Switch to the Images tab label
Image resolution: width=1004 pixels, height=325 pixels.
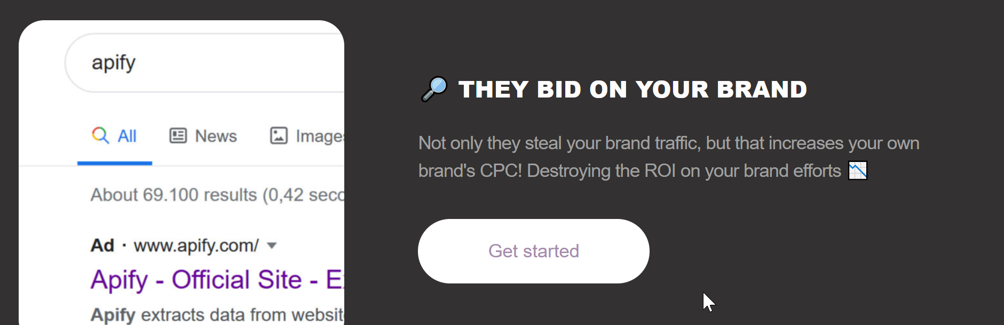click(x=319, y=136)
